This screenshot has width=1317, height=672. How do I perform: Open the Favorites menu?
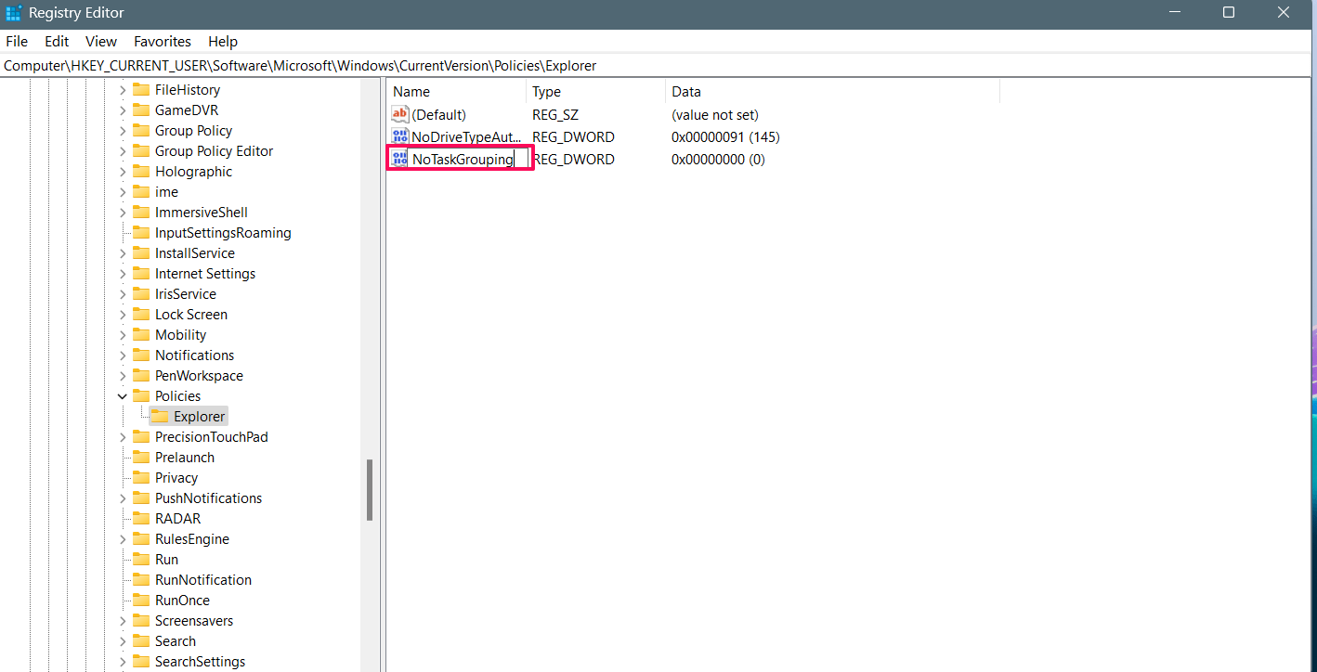pyautogui.click(x=163, y=41)
